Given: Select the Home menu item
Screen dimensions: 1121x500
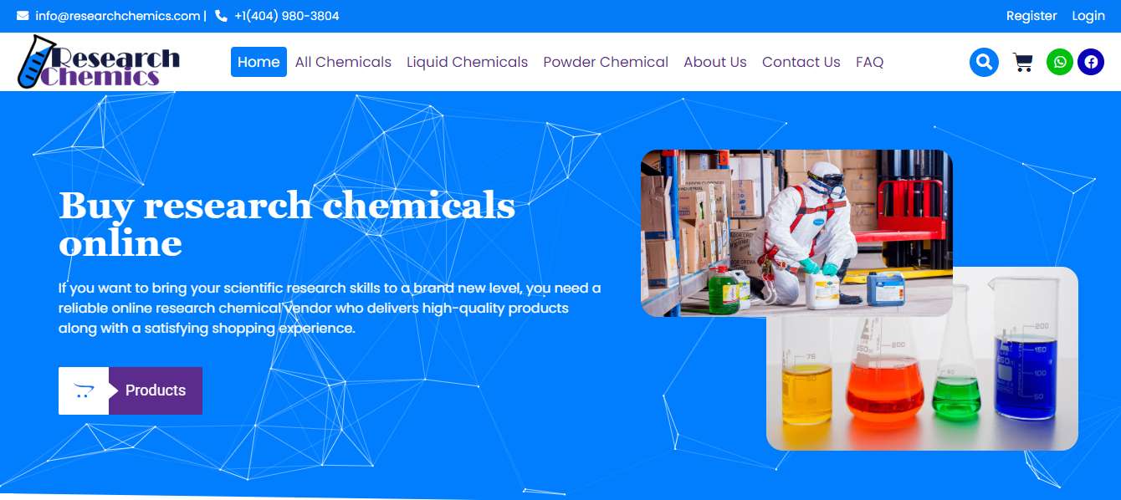Looking at the screenshot, I should click(258, 62).
